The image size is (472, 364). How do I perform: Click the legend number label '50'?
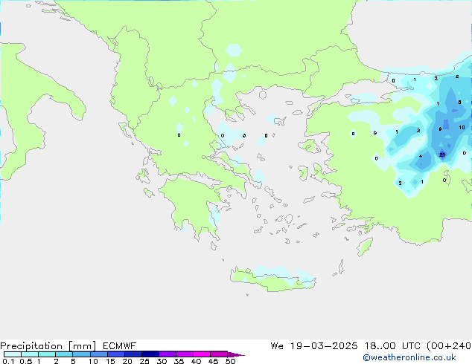[230, 361]
